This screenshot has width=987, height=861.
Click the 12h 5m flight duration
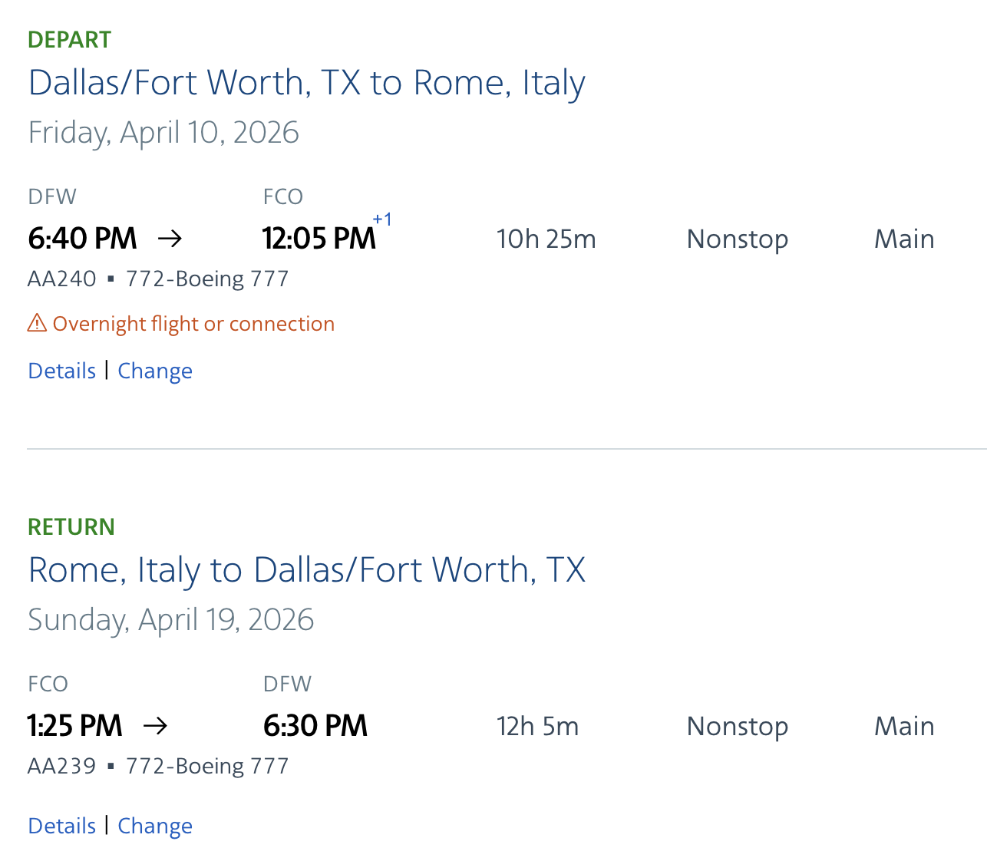pyautogui.click(x=537, y=727)
